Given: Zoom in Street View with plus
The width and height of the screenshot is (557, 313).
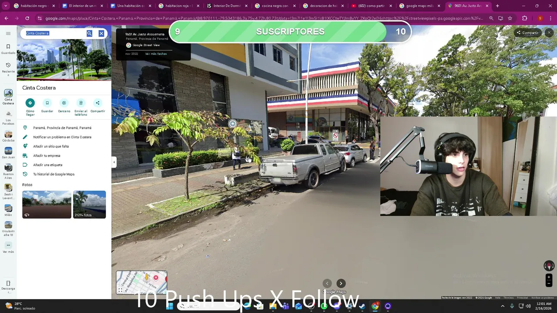Looking at the screenshot, I should click(x=549, y=277).
